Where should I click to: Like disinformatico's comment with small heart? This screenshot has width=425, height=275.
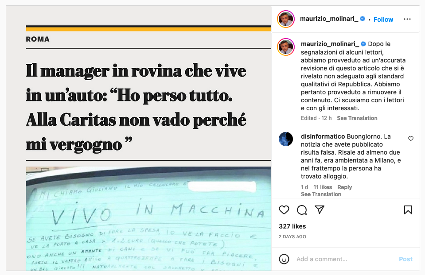pos(411,139)
